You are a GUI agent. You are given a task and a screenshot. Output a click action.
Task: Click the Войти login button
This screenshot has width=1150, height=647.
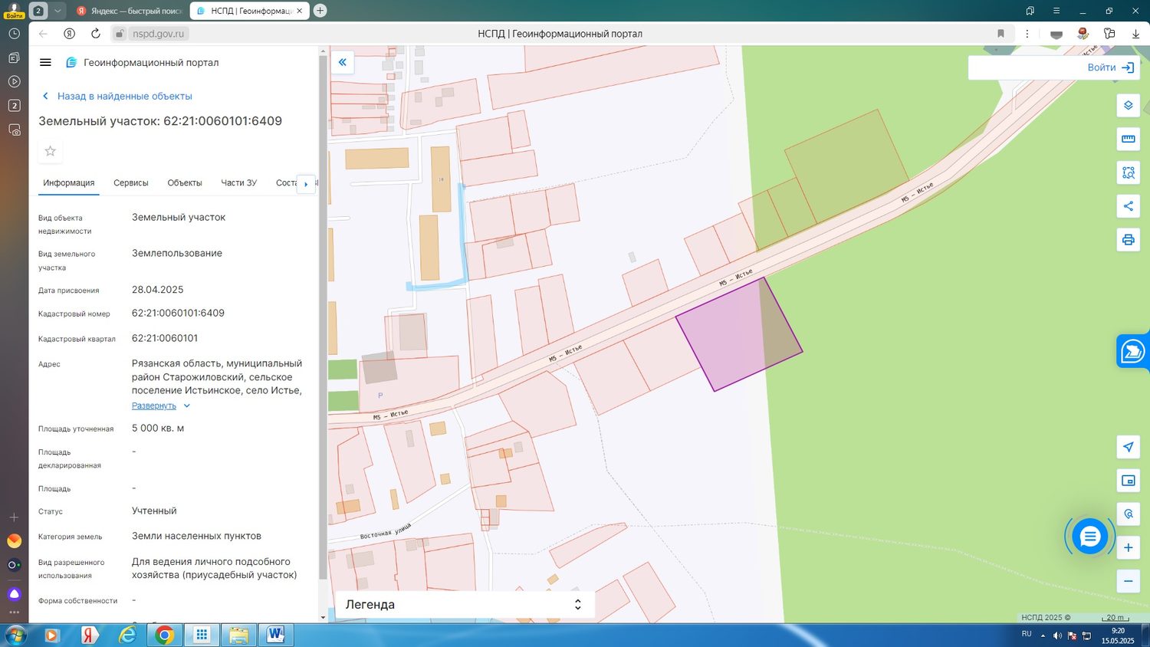click(1110, 67)
